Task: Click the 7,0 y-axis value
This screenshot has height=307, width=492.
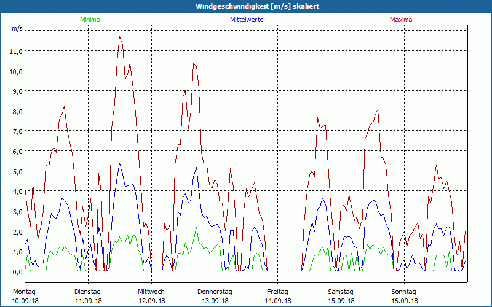Action: (x=18, y=131)
